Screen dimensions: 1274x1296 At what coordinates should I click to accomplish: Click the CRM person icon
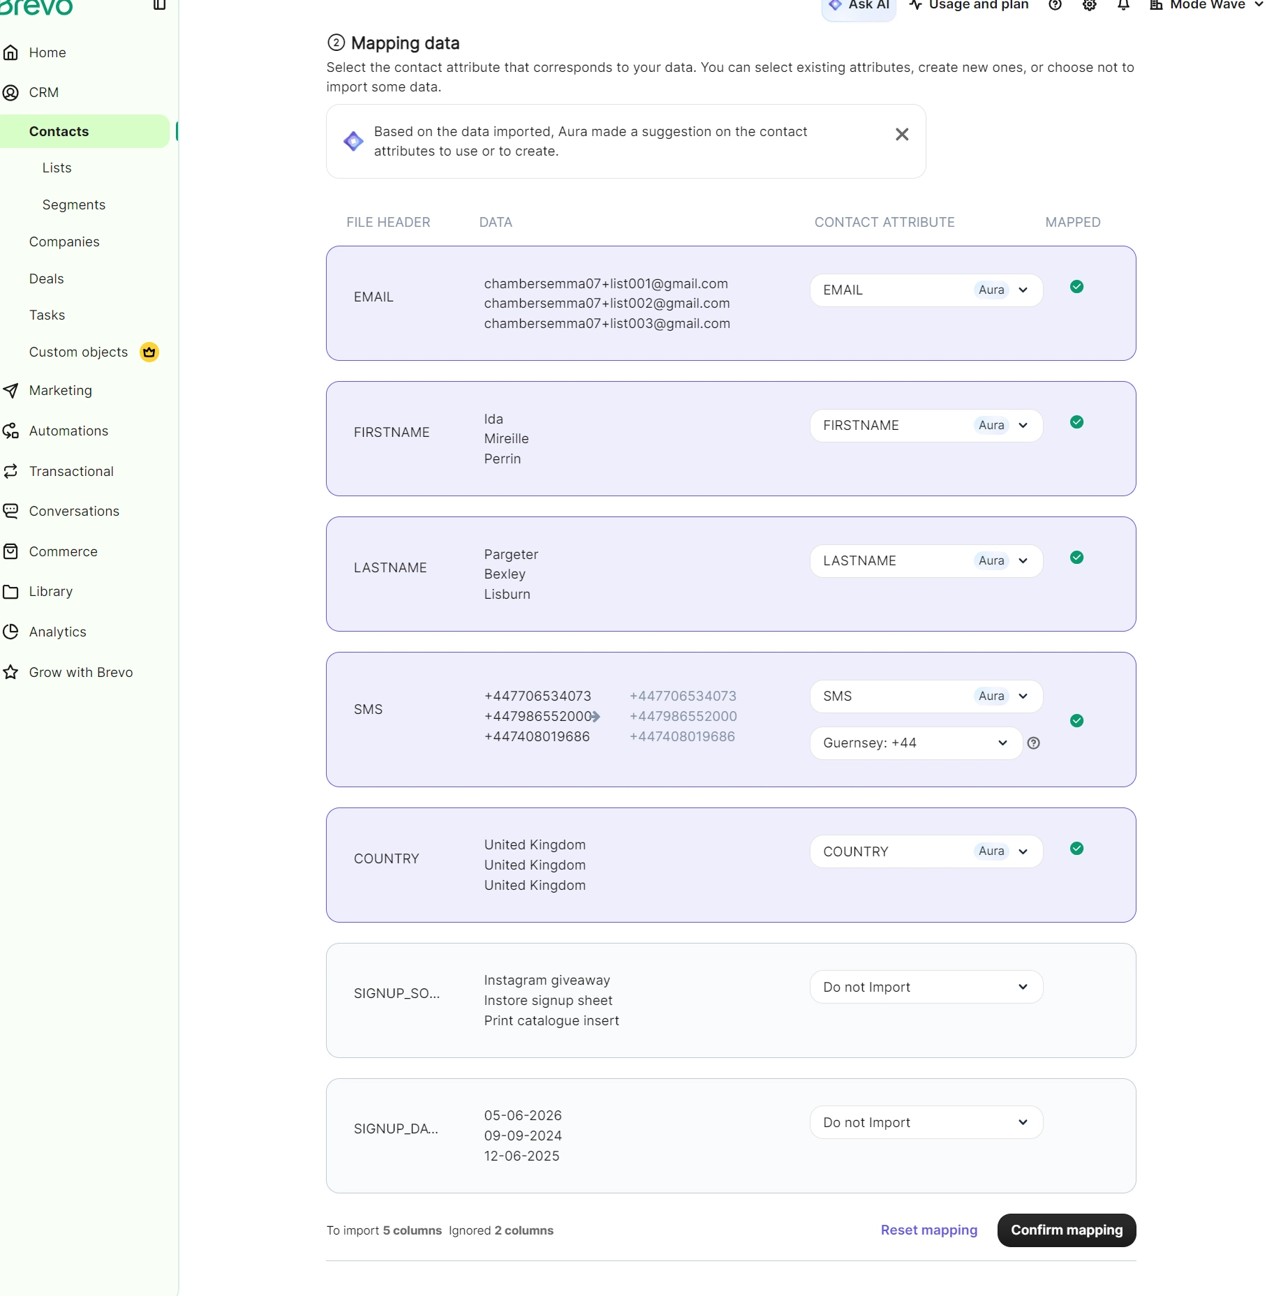10,92
